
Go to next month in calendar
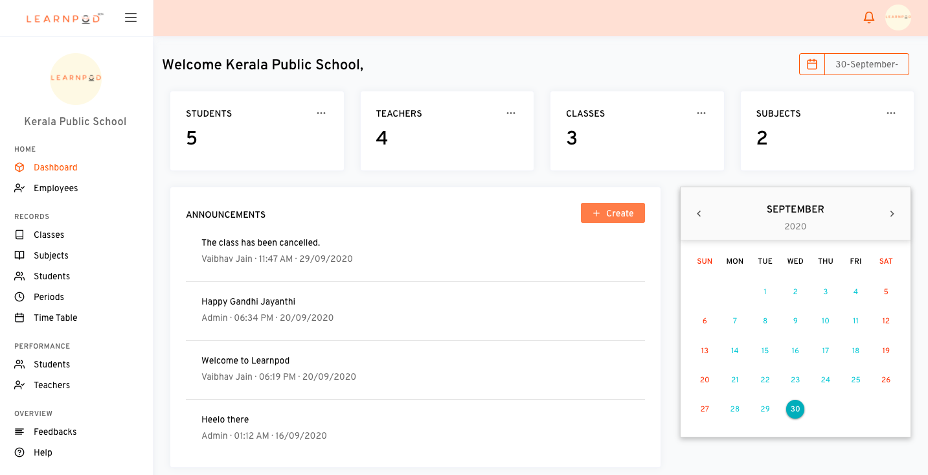pos(892,214)
